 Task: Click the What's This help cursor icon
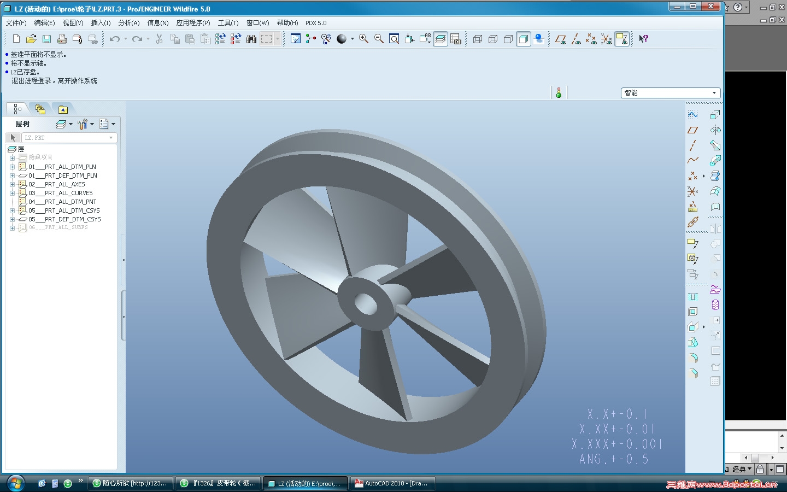coord(644,39)
